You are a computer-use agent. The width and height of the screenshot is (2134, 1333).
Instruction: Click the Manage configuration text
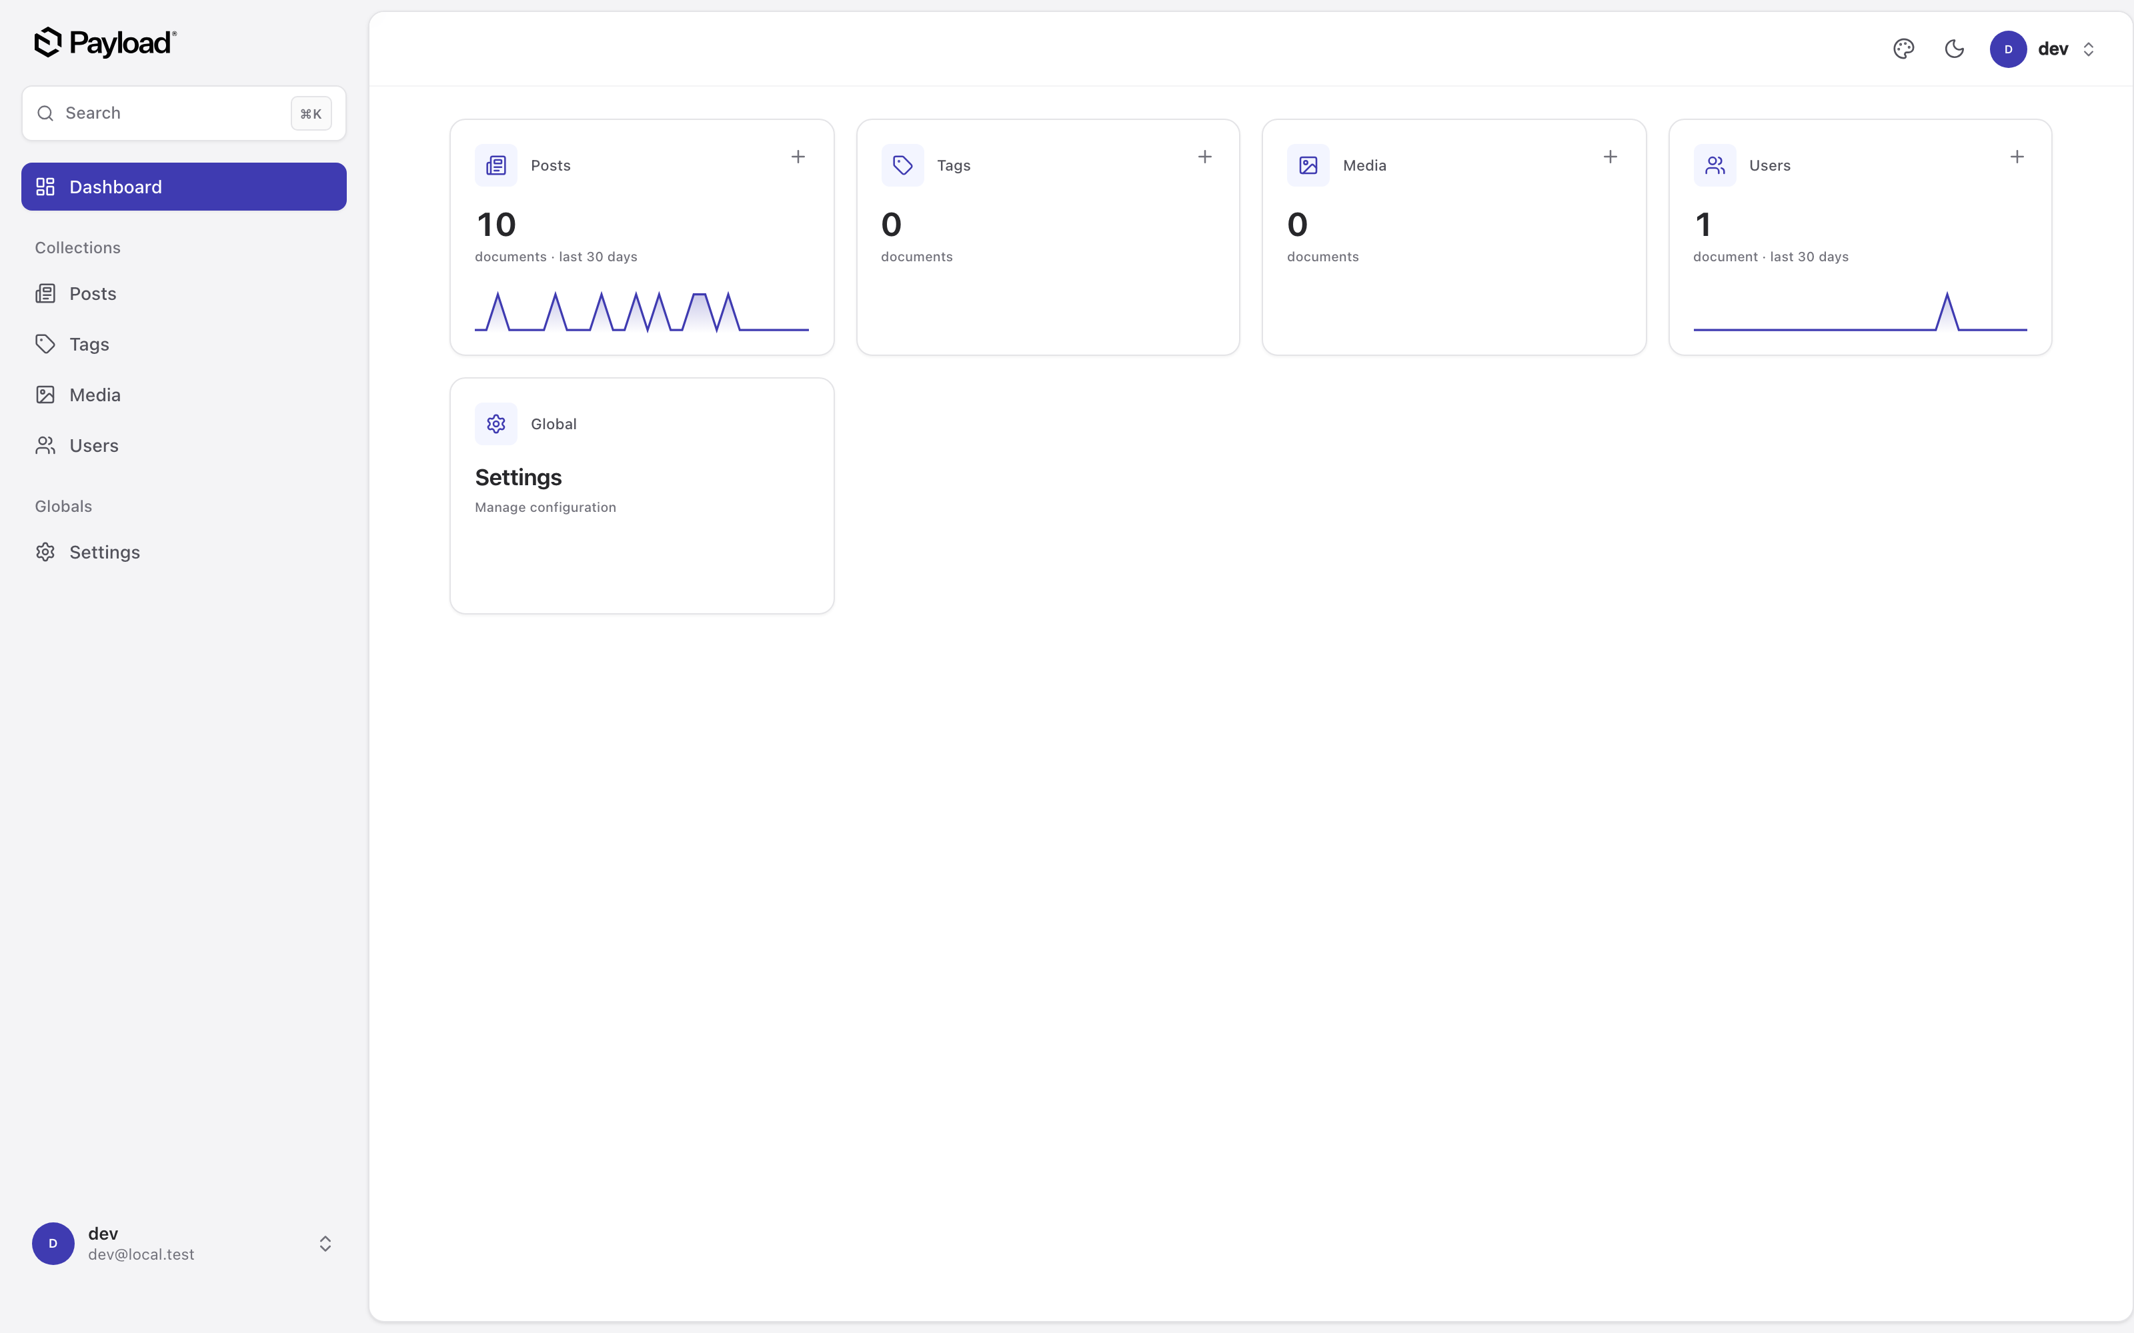click(x=546, y=508)
